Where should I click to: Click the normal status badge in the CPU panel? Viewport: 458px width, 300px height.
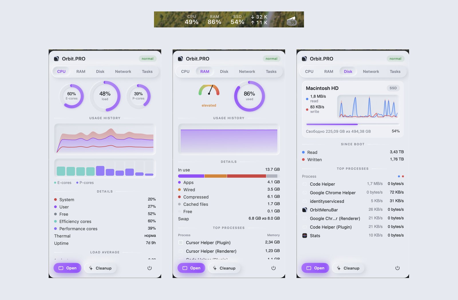147,59
